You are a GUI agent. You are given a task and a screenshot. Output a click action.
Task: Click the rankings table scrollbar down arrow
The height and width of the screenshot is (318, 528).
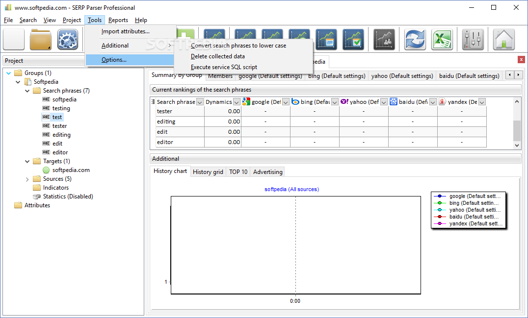click(x=517, y=145)
